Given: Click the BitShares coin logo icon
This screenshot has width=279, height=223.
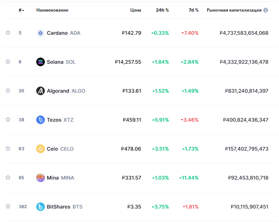Looking at the screenshot, I should 40,207.
